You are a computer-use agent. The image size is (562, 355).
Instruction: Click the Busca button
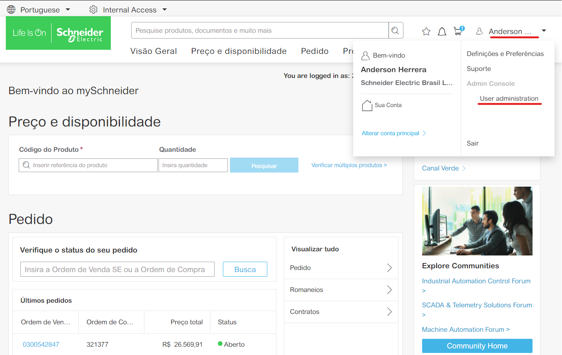[245, 269]
